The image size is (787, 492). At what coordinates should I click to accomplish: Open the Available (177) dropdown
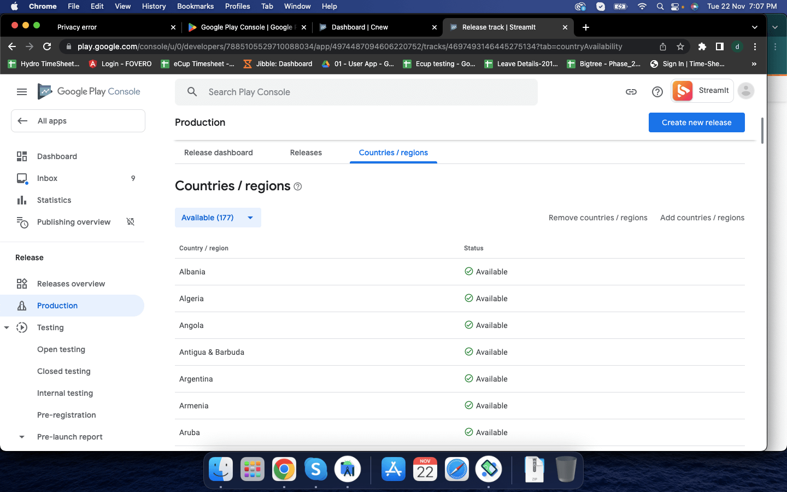click(218, 218)
